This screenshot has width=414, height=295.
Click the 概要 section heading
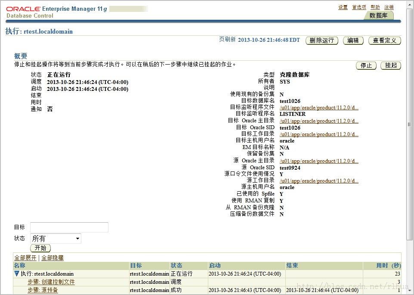pyautogui.click(x=21, y=56)
